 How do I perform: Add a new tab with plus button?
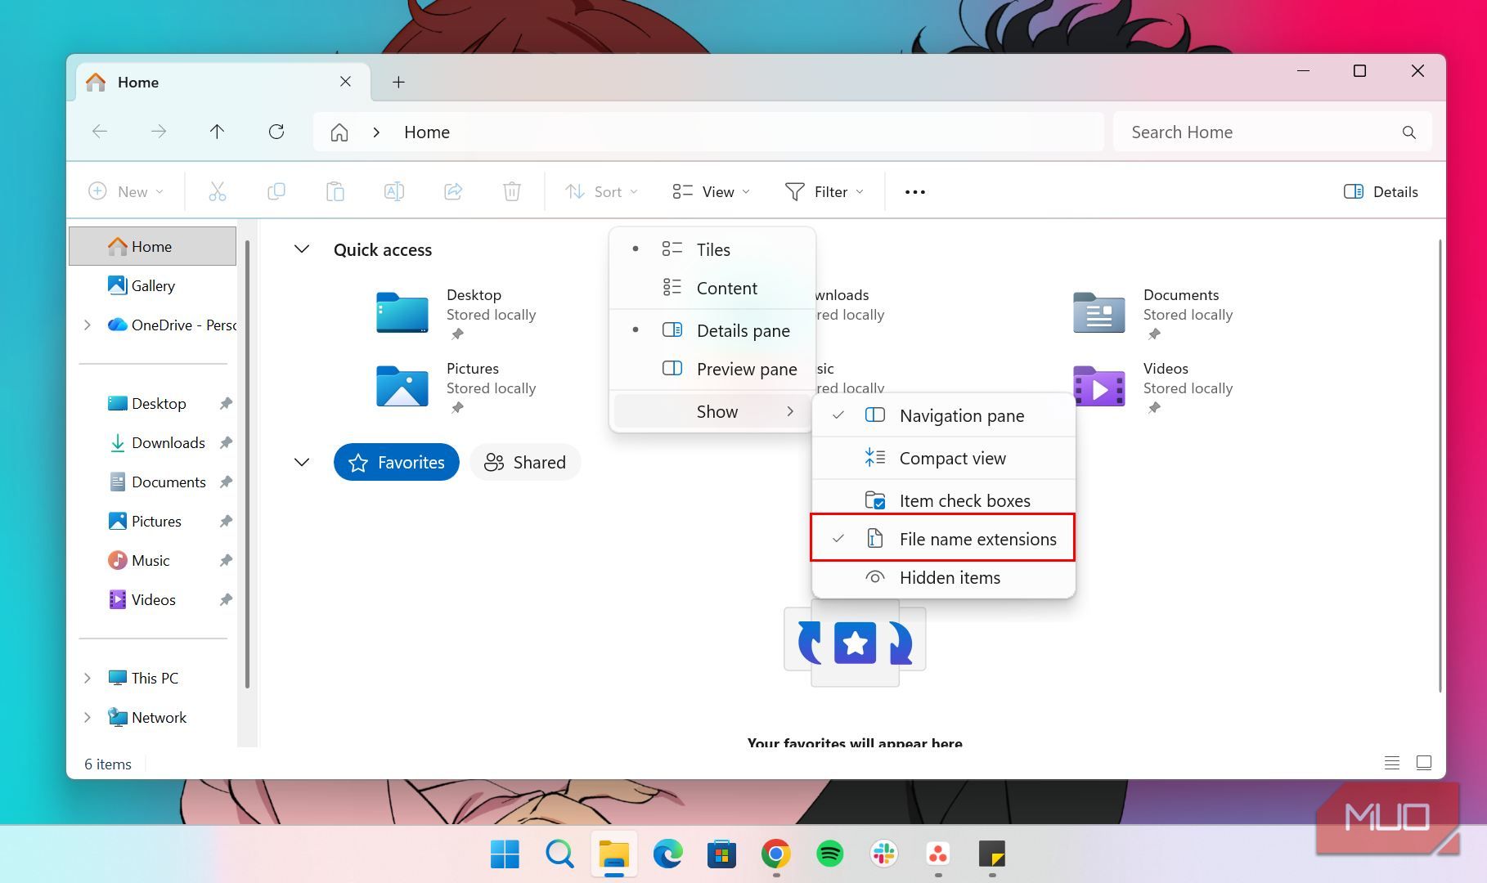[398, 82]
